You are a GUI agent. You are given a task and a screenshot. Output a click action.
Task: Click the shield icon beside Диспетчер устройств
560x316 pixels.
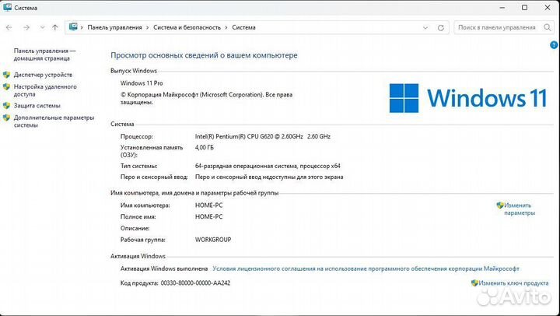pyautogui.click(x=7, y=75)
